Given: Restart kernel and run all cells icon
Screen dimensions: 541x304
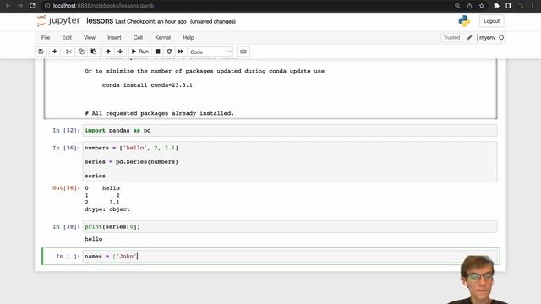Looking at the screenshot, I should pos(180,52).
